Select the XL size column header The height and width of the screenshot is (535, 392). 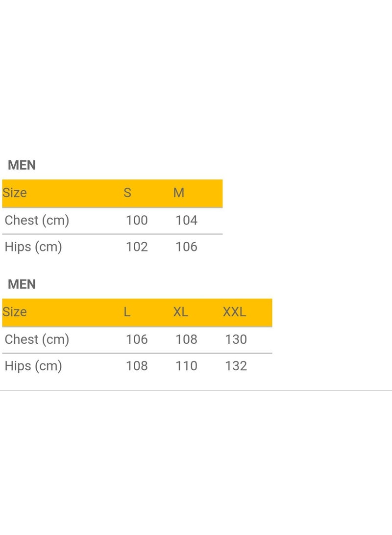click(x=181, y=312)
